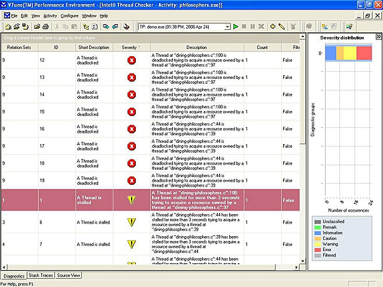
Task: Click the Copy toolbar icon
Action: (x=65, y=26)
